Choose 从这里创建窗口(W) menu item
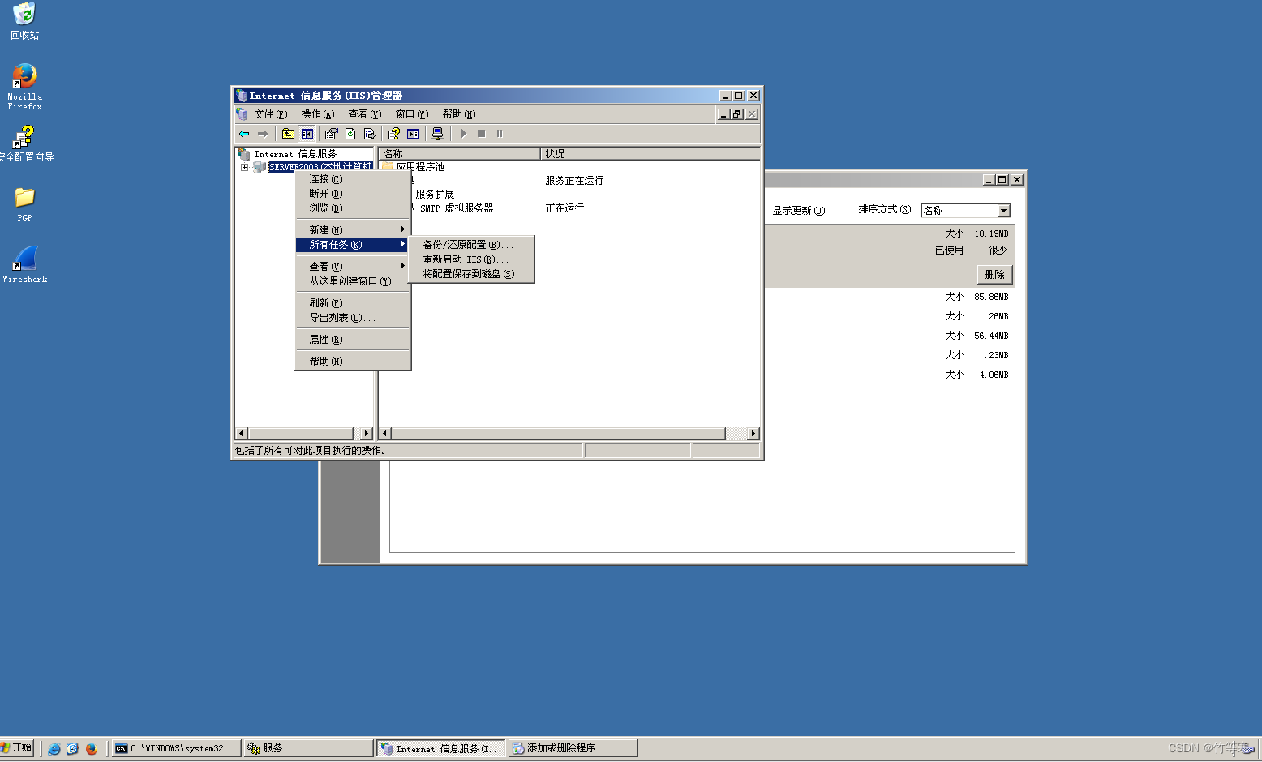This screenshot has height=762, width=1262. [x=353, y=281]
